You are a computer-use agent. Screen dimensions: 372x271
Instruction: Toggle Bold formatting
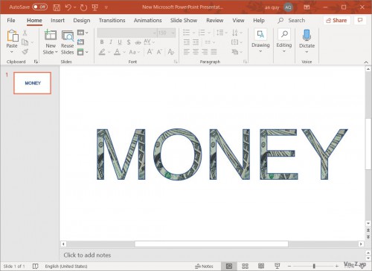point(102,42)
